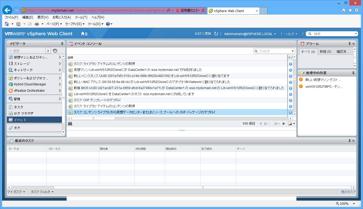The image size is (363, 209).
Task: Click the IE back button
Action: (x=8, y=11)
